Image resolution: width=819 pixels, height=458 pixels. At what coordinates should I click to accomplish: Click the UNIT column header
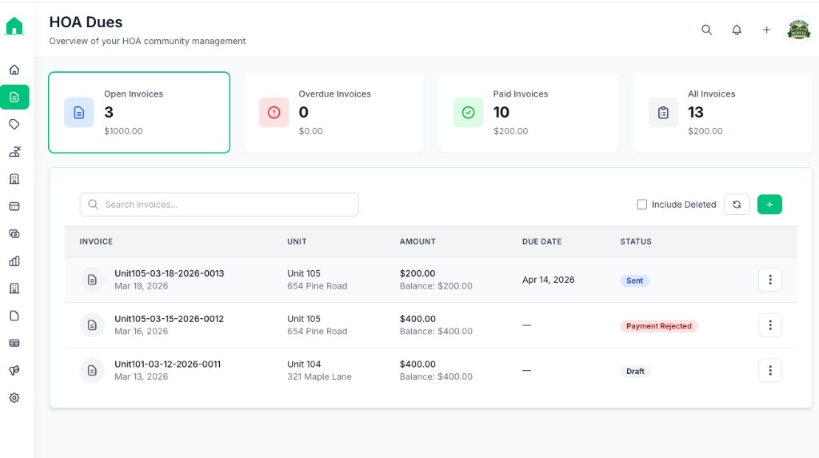(x=297, y=242)
